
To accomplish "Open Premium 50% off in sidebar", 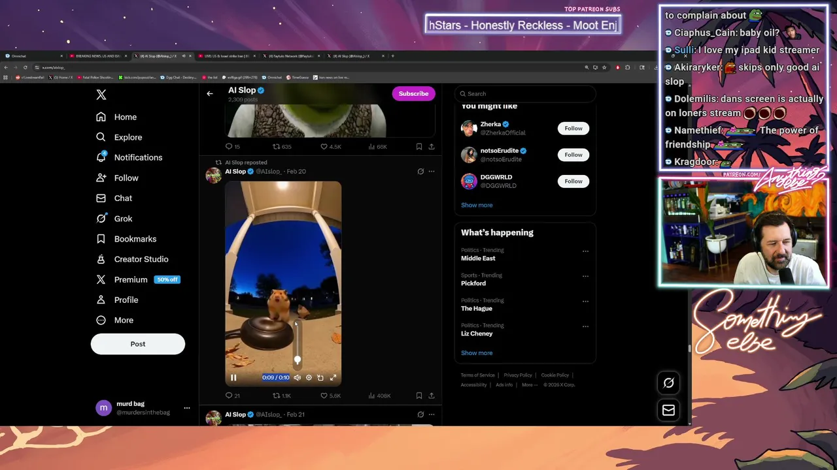I will [x=137, y=279].
